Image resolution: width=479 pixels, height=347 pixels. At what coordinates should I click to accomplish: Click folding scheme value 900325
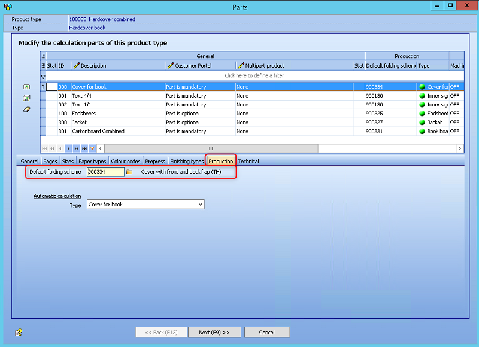point(374,114)
